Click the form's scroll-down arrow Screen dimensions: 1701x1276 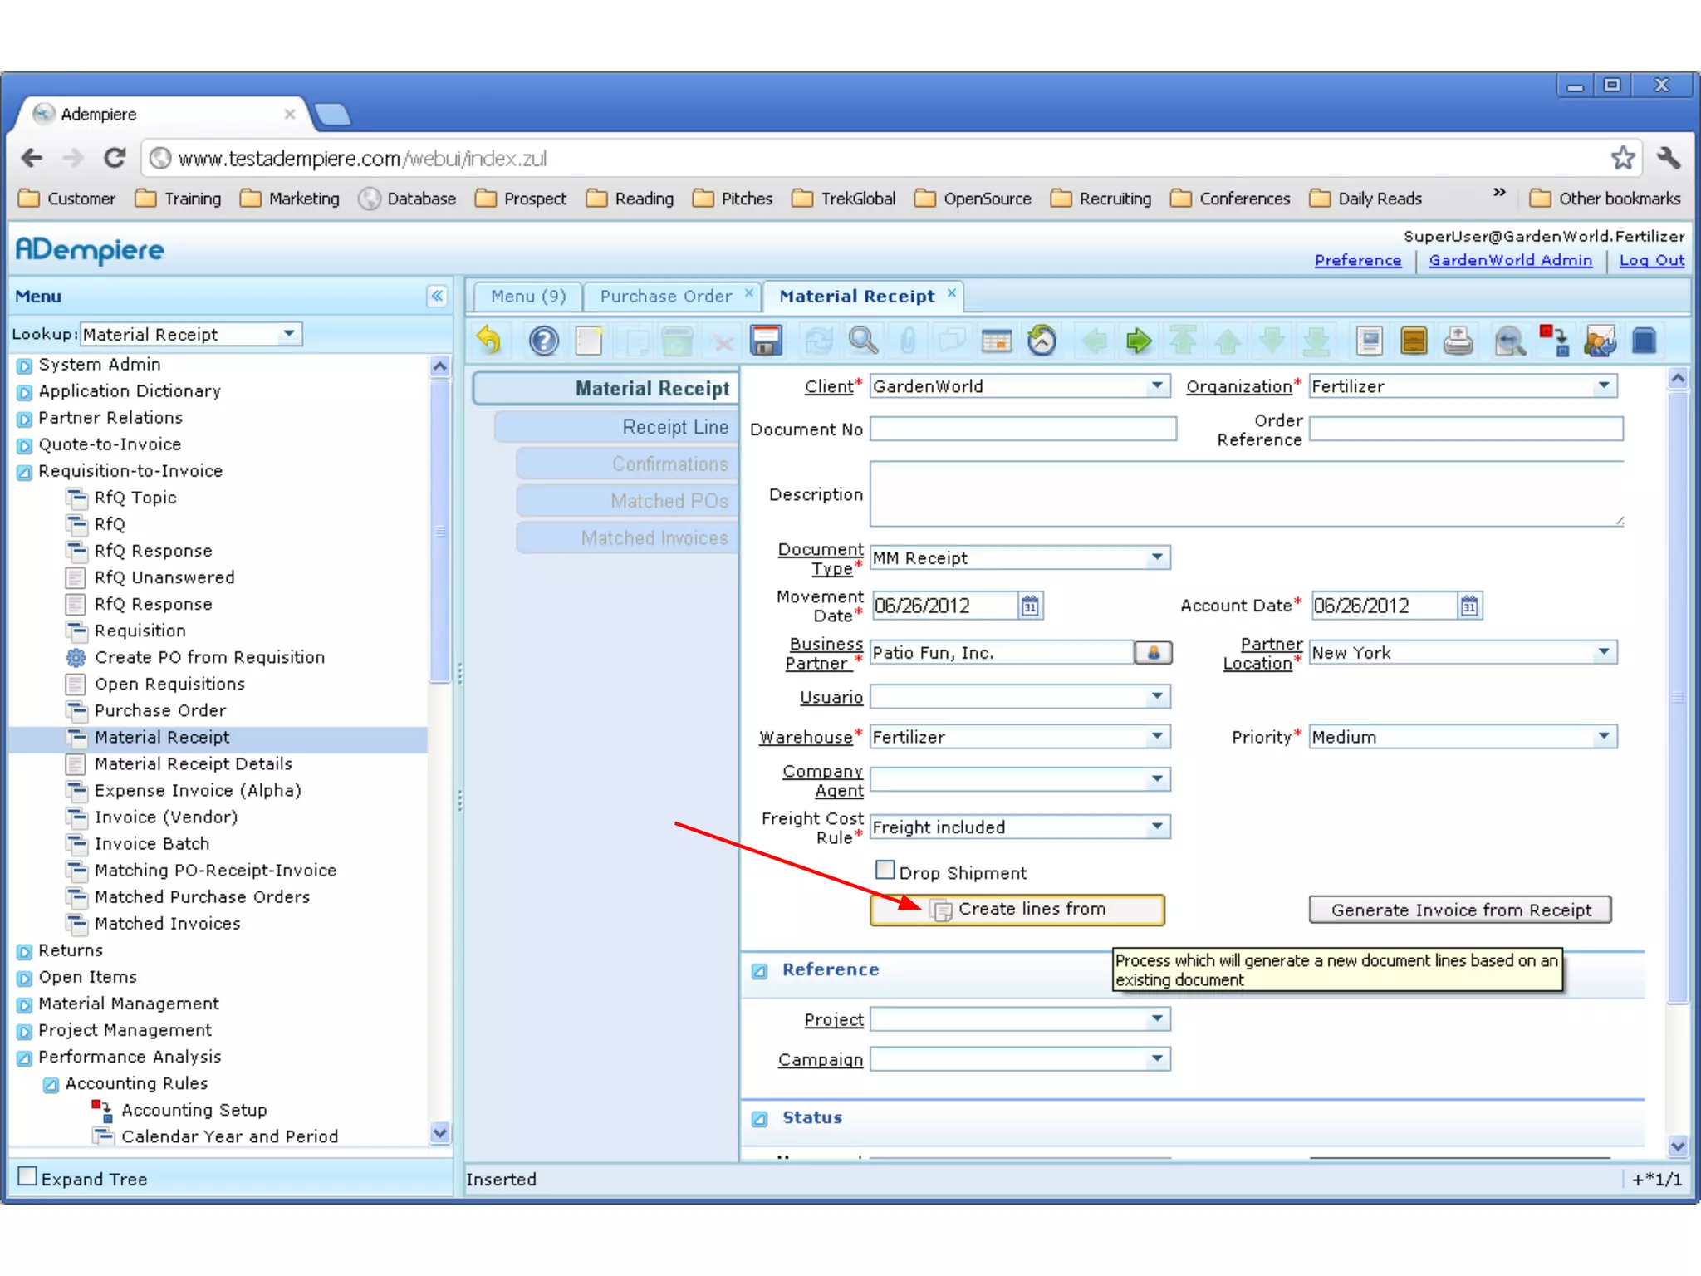click(1678, 1146)
